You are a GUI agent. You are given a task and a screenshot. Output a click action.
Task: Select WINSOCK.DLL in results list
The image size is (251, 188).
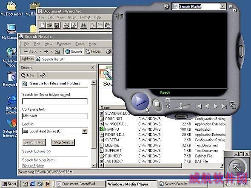[x=117, y=124]
